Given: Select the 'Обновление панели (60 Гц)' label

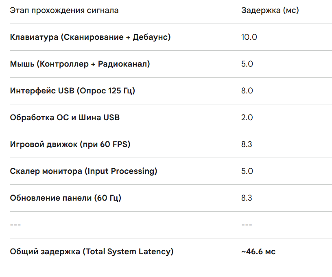Looking at the screenshot, I should click(66, 198).
